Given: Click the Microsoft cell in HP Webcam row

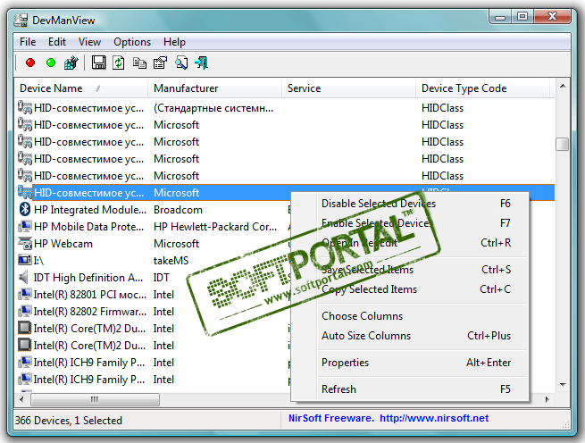Looking at the screenshot, I should click(176, 243).
